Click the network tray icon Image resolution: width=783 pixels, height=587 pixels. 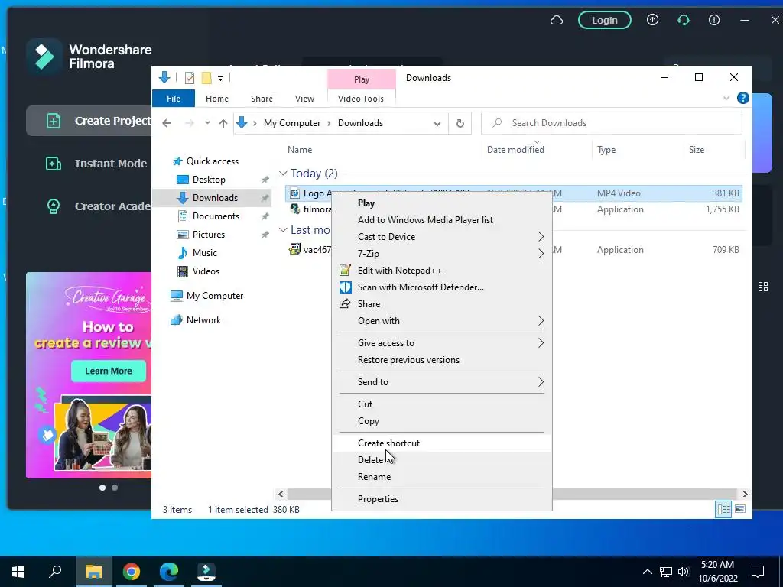(x=666, y=572)
